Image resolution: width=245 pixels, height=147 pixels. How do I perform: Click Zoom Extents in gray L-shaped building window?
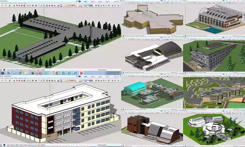(x=43, y=5)
